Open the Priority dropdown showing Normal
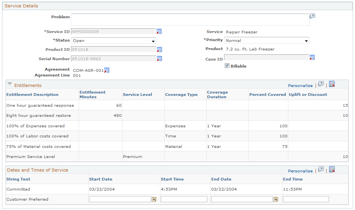Screen dimensions: 355x210 pos(267,40)
